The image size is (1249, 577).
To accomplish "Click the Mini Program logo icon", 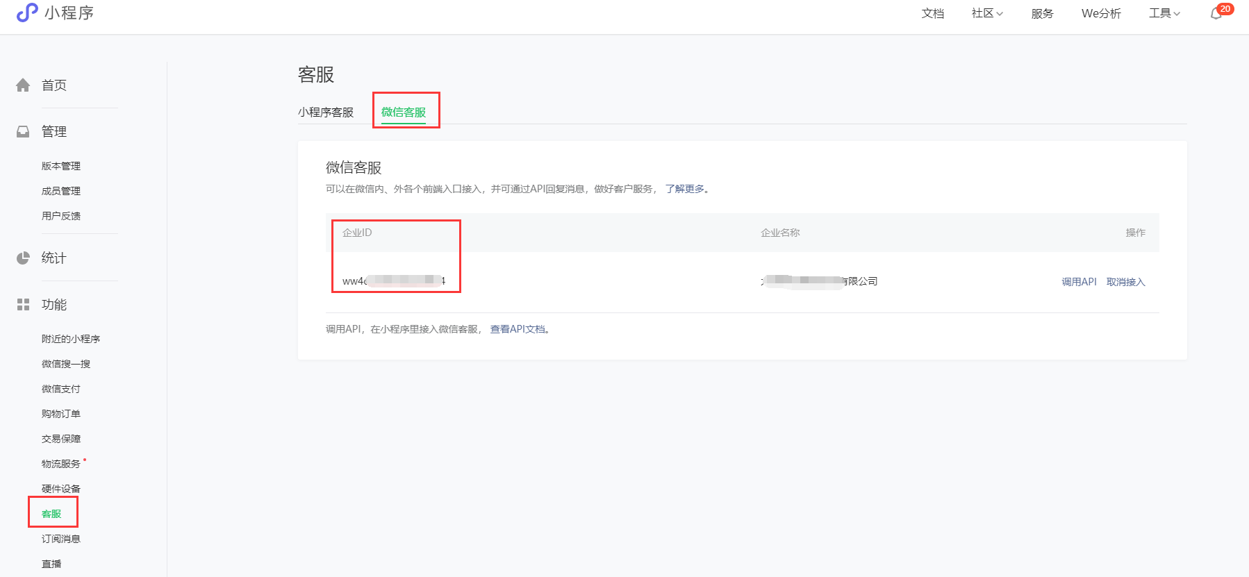I will 26,12.
